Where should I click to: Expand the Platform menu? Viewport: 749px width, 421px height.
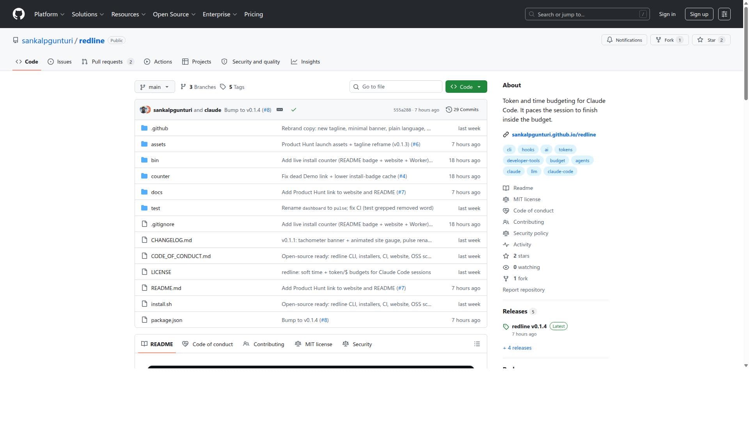49,14
